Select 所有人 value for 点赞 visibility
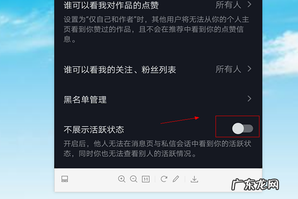 (228, 5)
